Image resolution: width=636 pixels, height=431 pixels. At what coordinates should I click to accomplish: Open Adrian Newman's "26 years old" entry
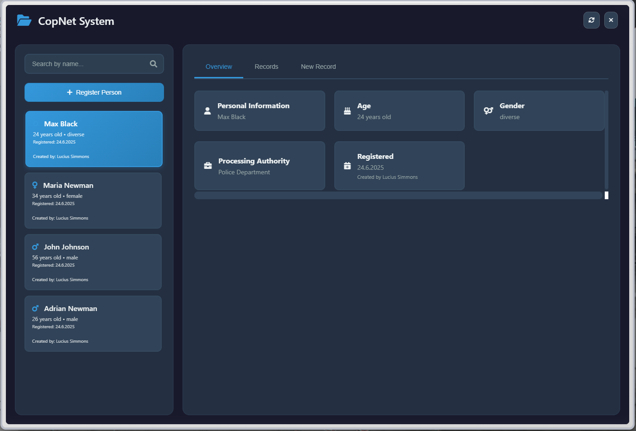[x=93, y=324]
